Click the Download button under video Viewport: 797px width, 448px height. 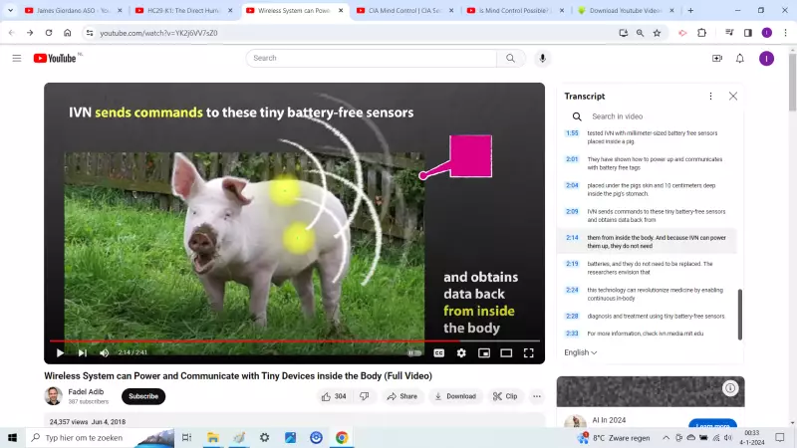coord(455,396)
